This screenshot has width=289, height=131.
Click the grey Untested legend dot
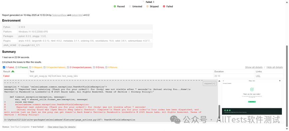coord(130,6)
